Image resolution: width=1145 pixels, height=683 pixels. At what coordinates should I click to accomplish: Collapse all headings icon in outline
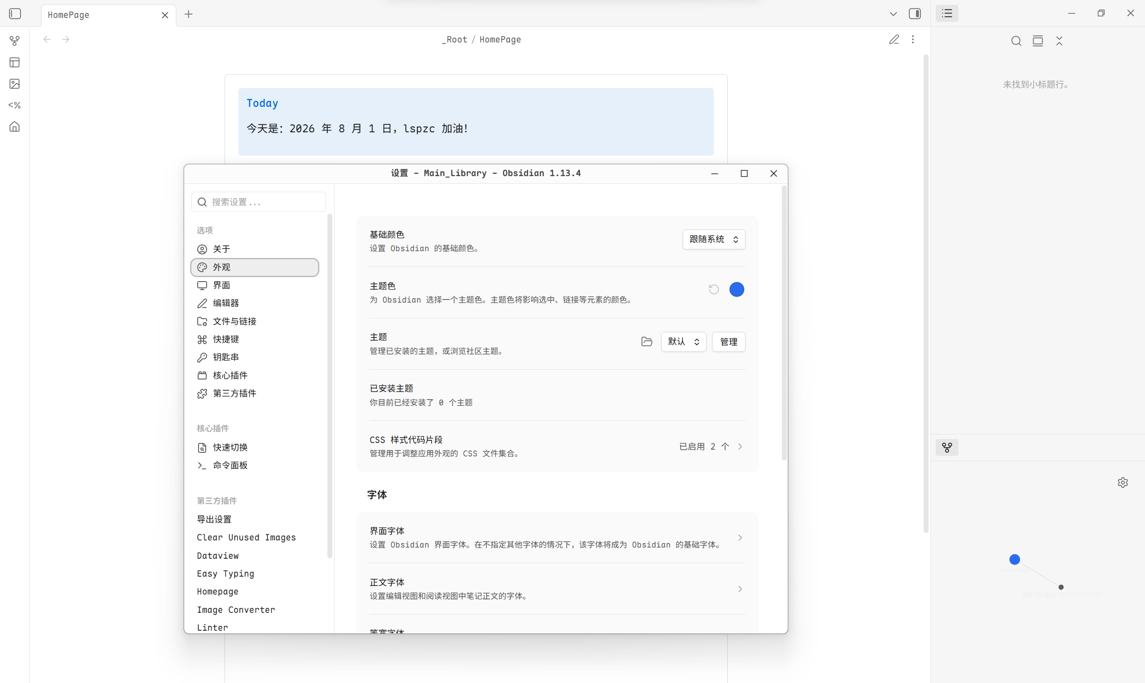click(x=1060, y=41)
